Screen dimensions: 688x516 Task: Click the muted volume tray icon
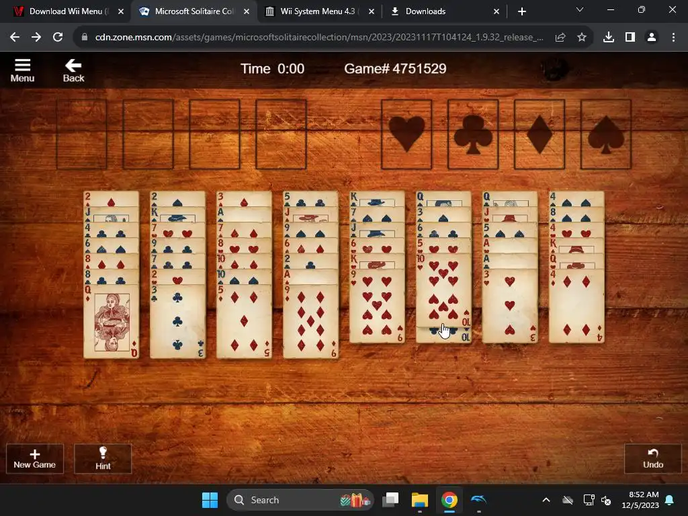607,500
